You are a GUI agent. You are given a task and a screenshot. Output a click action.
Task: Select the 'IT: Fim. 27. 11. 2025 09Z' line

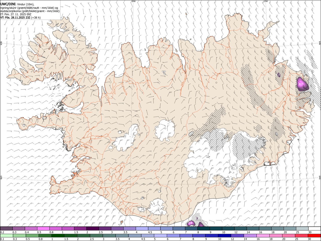coord(16,14)
